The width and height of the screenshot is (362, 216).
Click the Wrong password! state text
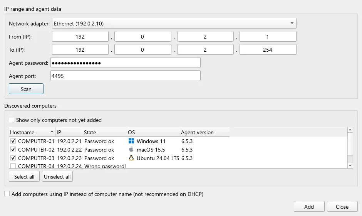[105, 166]
